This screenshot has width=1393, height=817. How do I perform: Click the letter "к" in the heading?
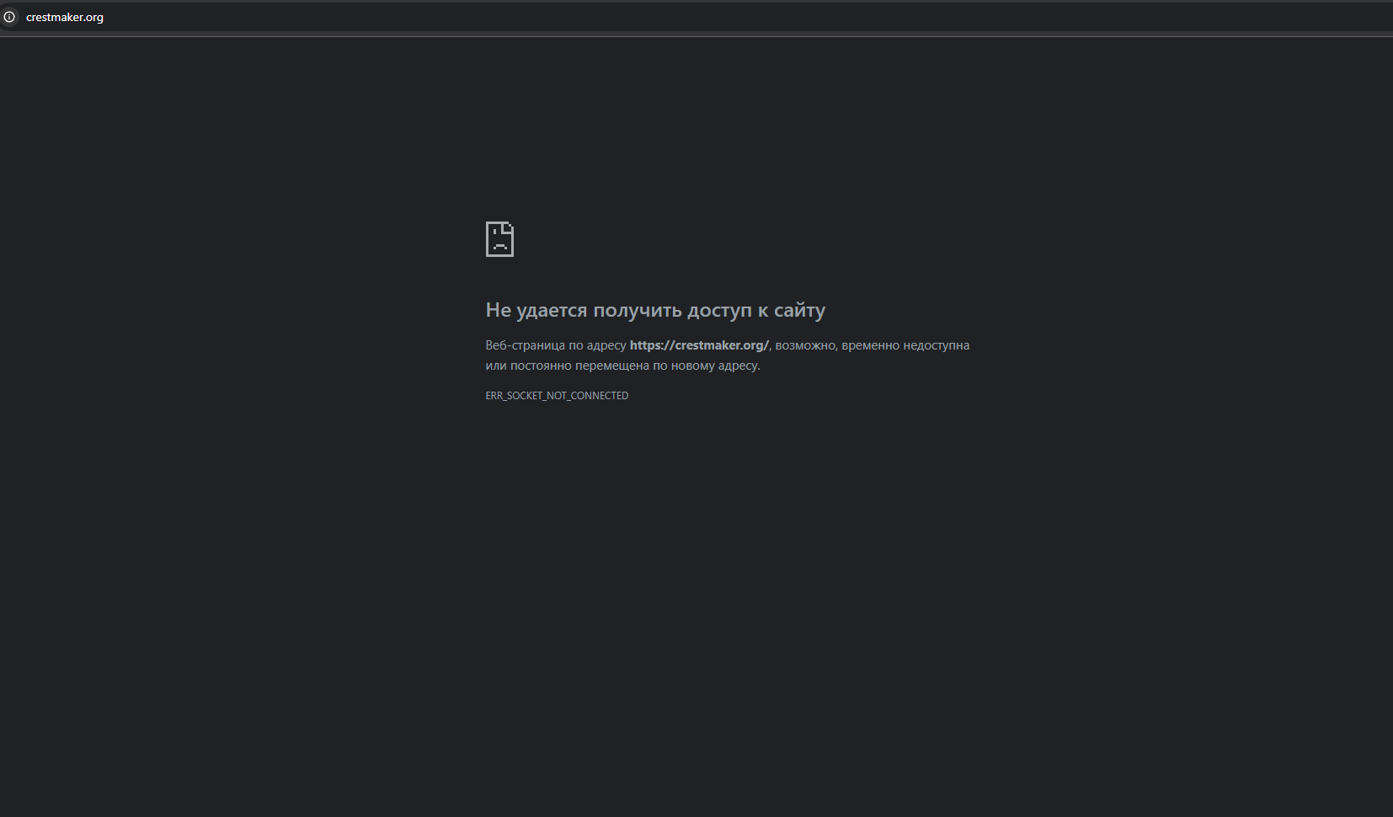(x=762, y=310)
